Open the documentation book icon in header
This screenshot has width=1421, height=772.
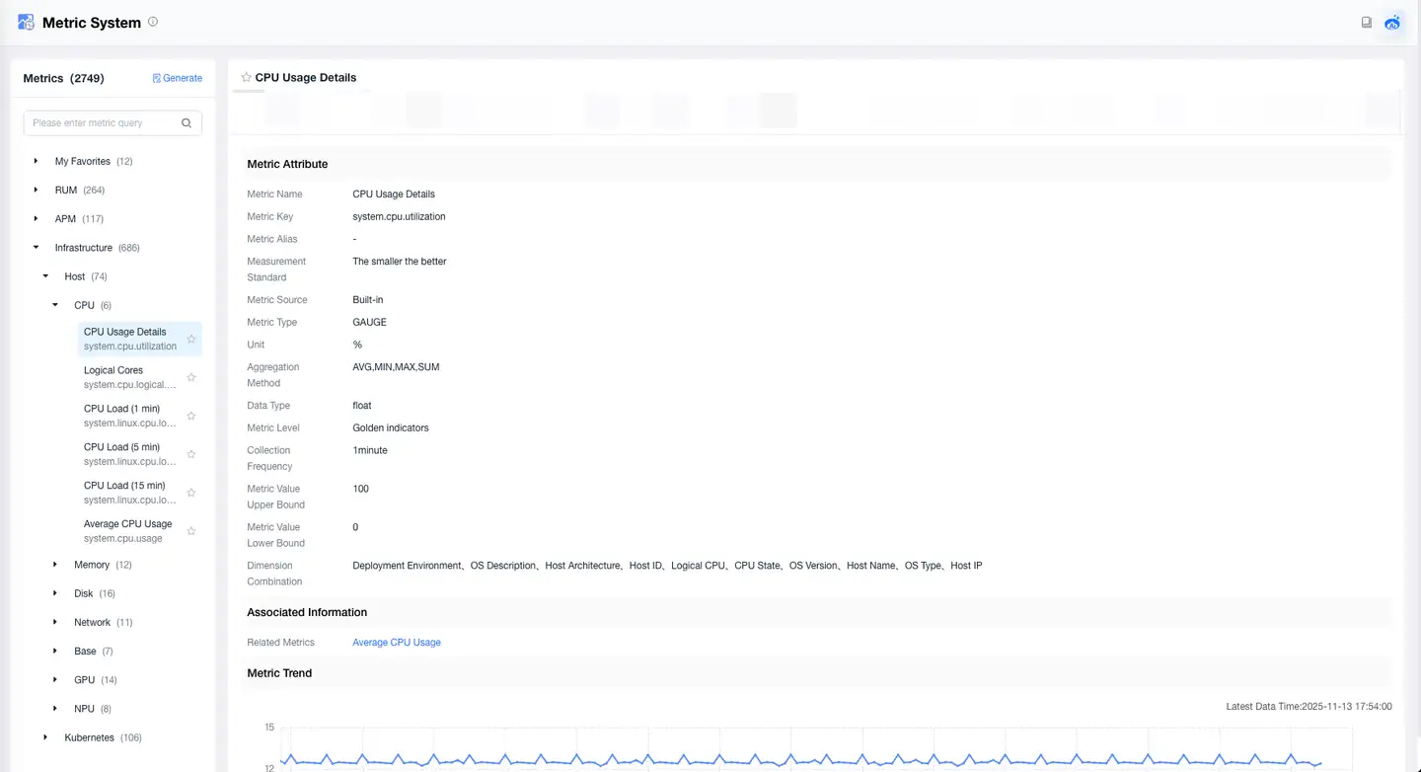pos(1367,22)
